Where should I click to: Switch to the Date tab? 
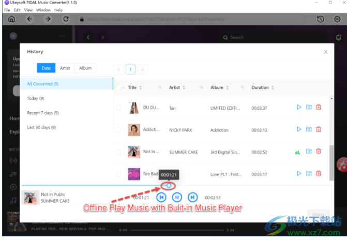46,68
